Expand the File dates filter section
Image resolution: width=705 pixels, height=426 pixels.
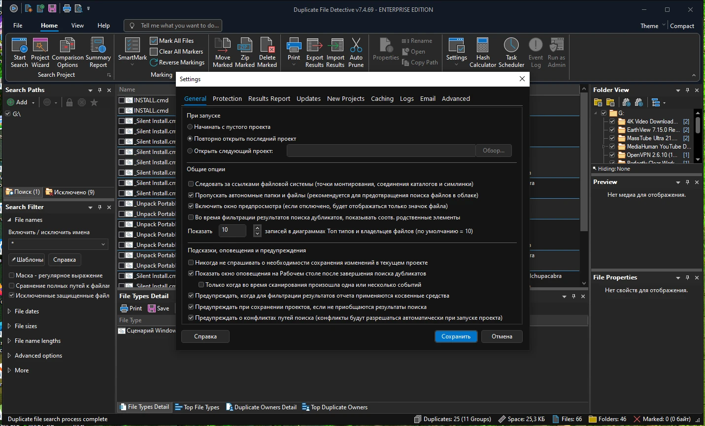tap(9, 311)
